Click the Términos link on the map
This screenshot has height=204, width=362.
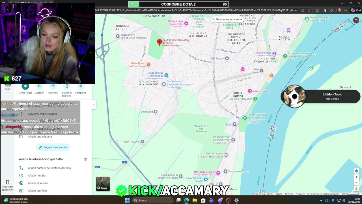tap(289, 194)
